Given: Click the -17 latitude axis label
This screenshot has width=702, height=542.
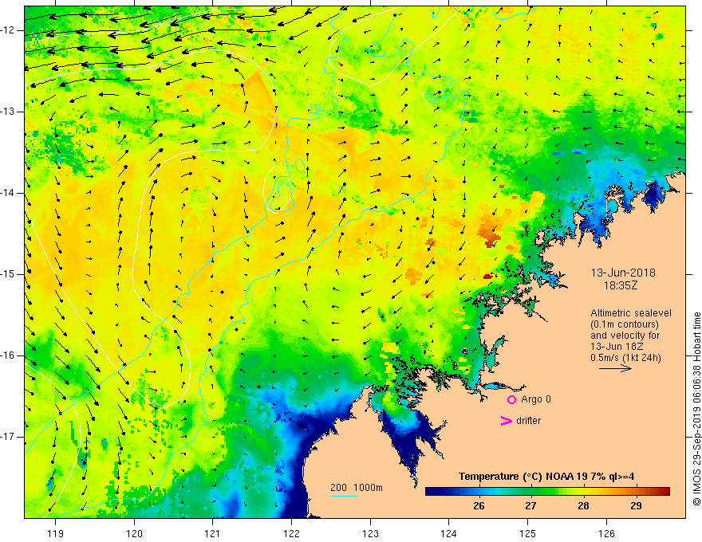Looking at the screenshot, I should coord(9,437).
